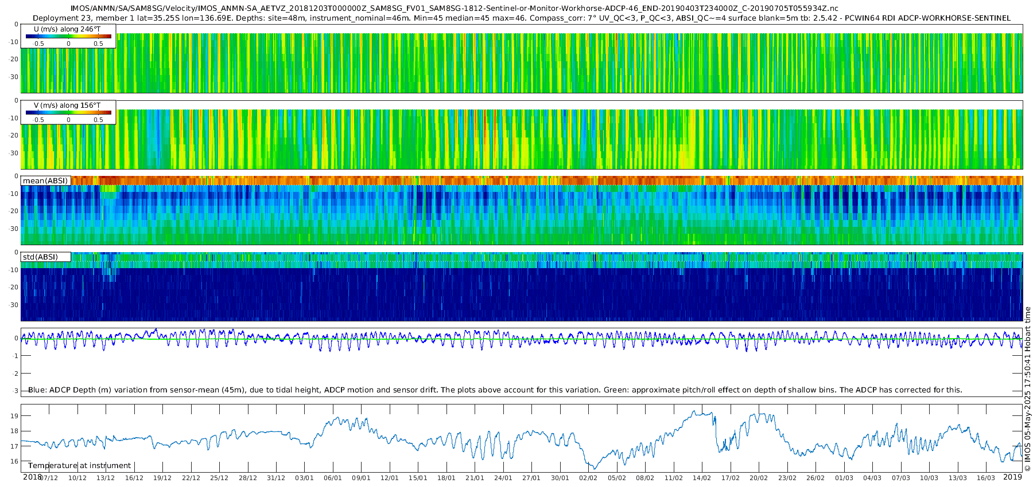Screen dimensions: 1033x487
Task: Click the 14/02 date tick label
Action: pos(702,478)
